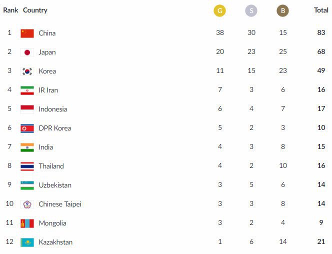Click the Uzbekistan flag icon
This screenshot has width=332, height=254.
(27, 185)
